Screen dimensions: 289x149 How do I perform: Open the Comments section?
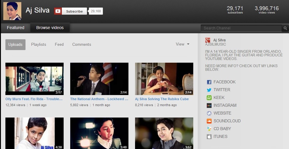click(82, 44)
